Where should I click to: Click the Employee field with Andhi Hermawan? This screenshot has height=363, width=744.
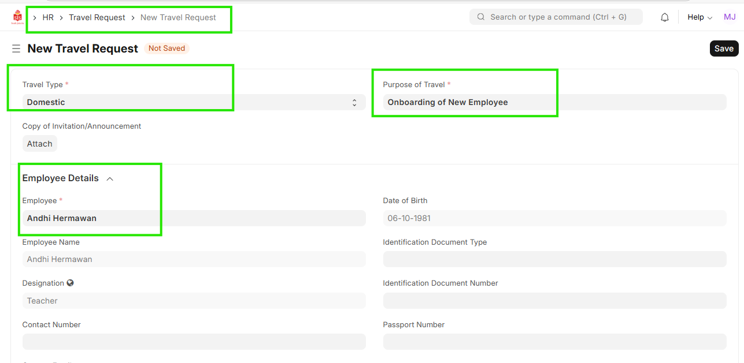(x=194, y=218)
